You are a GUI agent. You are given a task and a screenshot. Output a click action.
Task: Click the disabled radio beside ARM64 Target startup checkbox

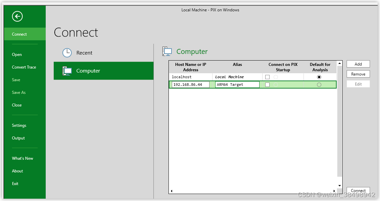tap(276, 85)
